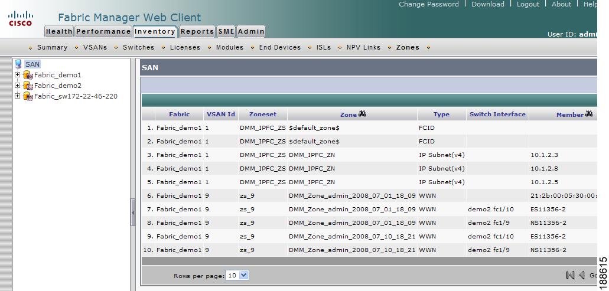This screenshot has width=609, height=291.
Task: Click FCID type in row 2
Action: point(426,141)
